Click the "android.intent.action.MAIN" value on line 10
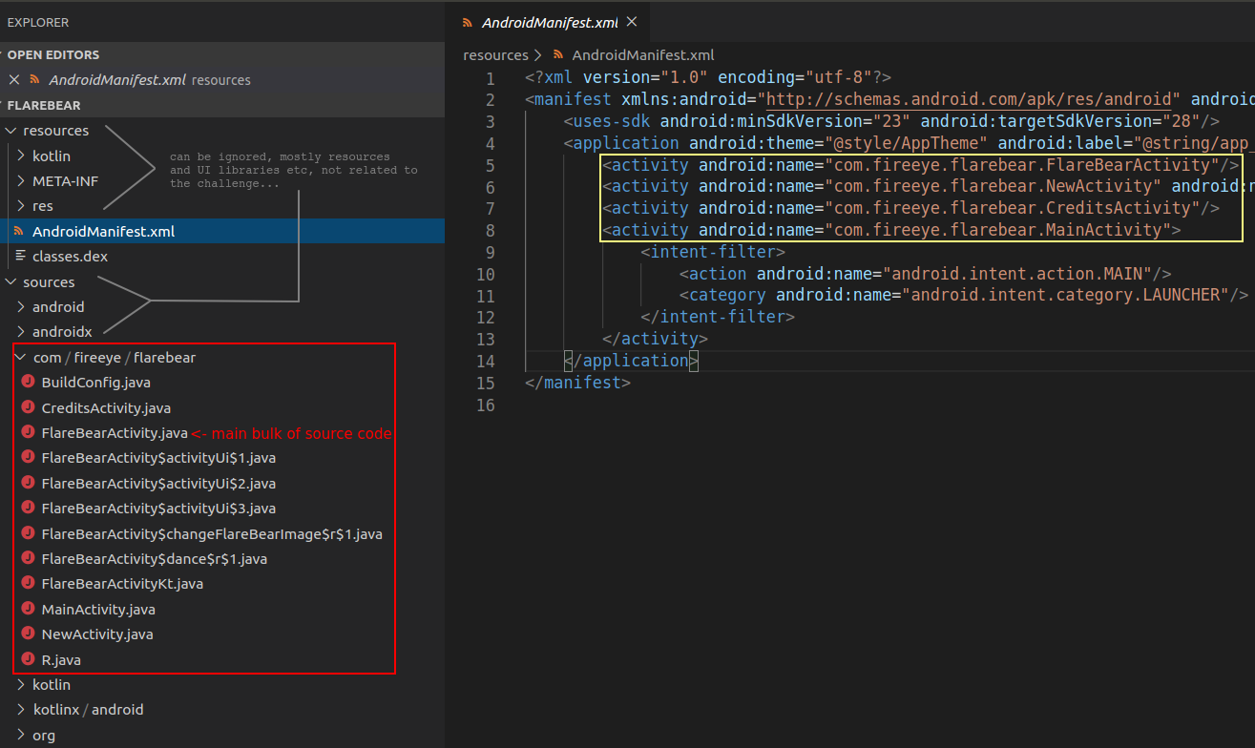The height and width of the screenshot is (748, 1255). [x=1017, y=274]
